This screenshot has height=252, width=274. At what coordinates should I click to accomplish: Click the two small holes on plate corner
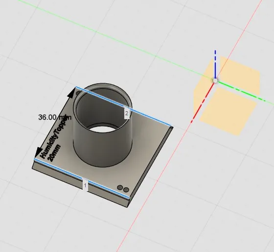[x=123, y=189]
